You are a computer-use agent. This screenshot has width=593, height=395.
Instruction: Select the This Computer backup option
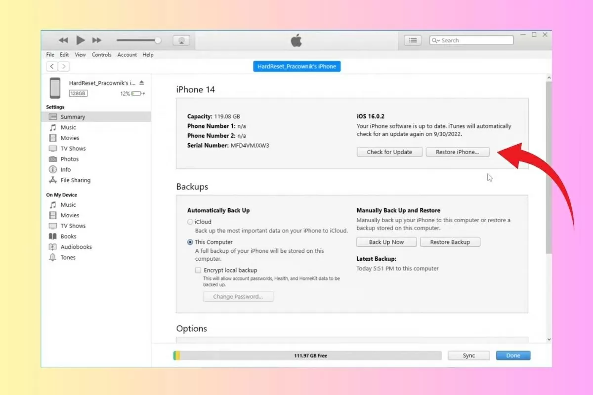[x=190, y=242]
